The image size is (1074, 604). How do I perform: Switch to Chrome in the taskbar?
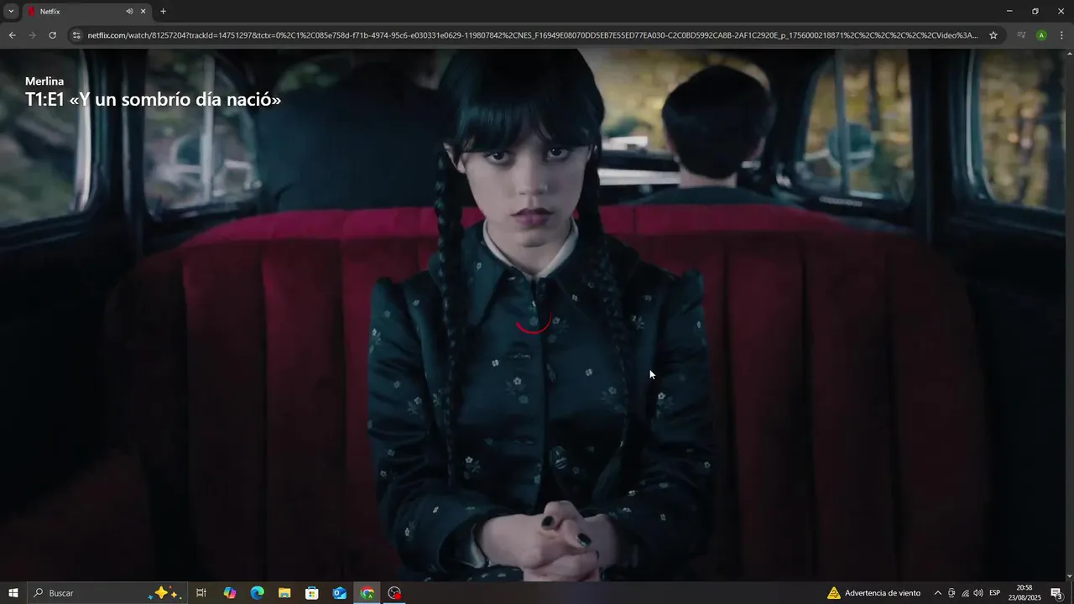tap(368, 593)
